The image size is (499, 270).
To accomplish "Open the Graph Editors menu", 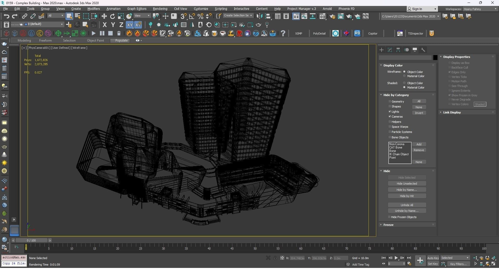I will click(137, 9).
